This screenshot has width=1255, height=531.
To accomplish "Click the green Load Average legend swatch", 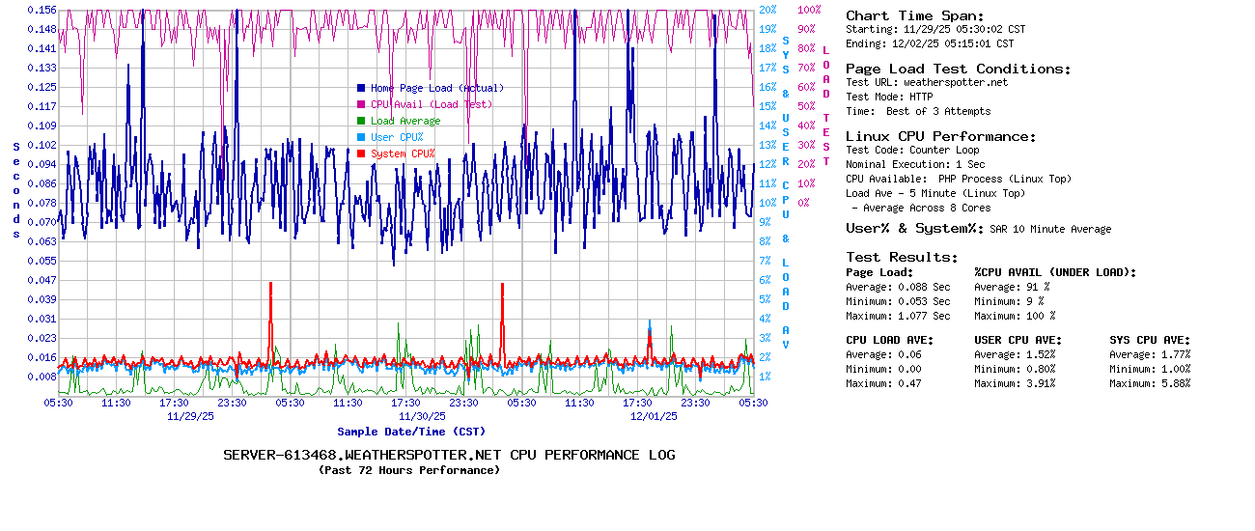I will coord(361,121).
